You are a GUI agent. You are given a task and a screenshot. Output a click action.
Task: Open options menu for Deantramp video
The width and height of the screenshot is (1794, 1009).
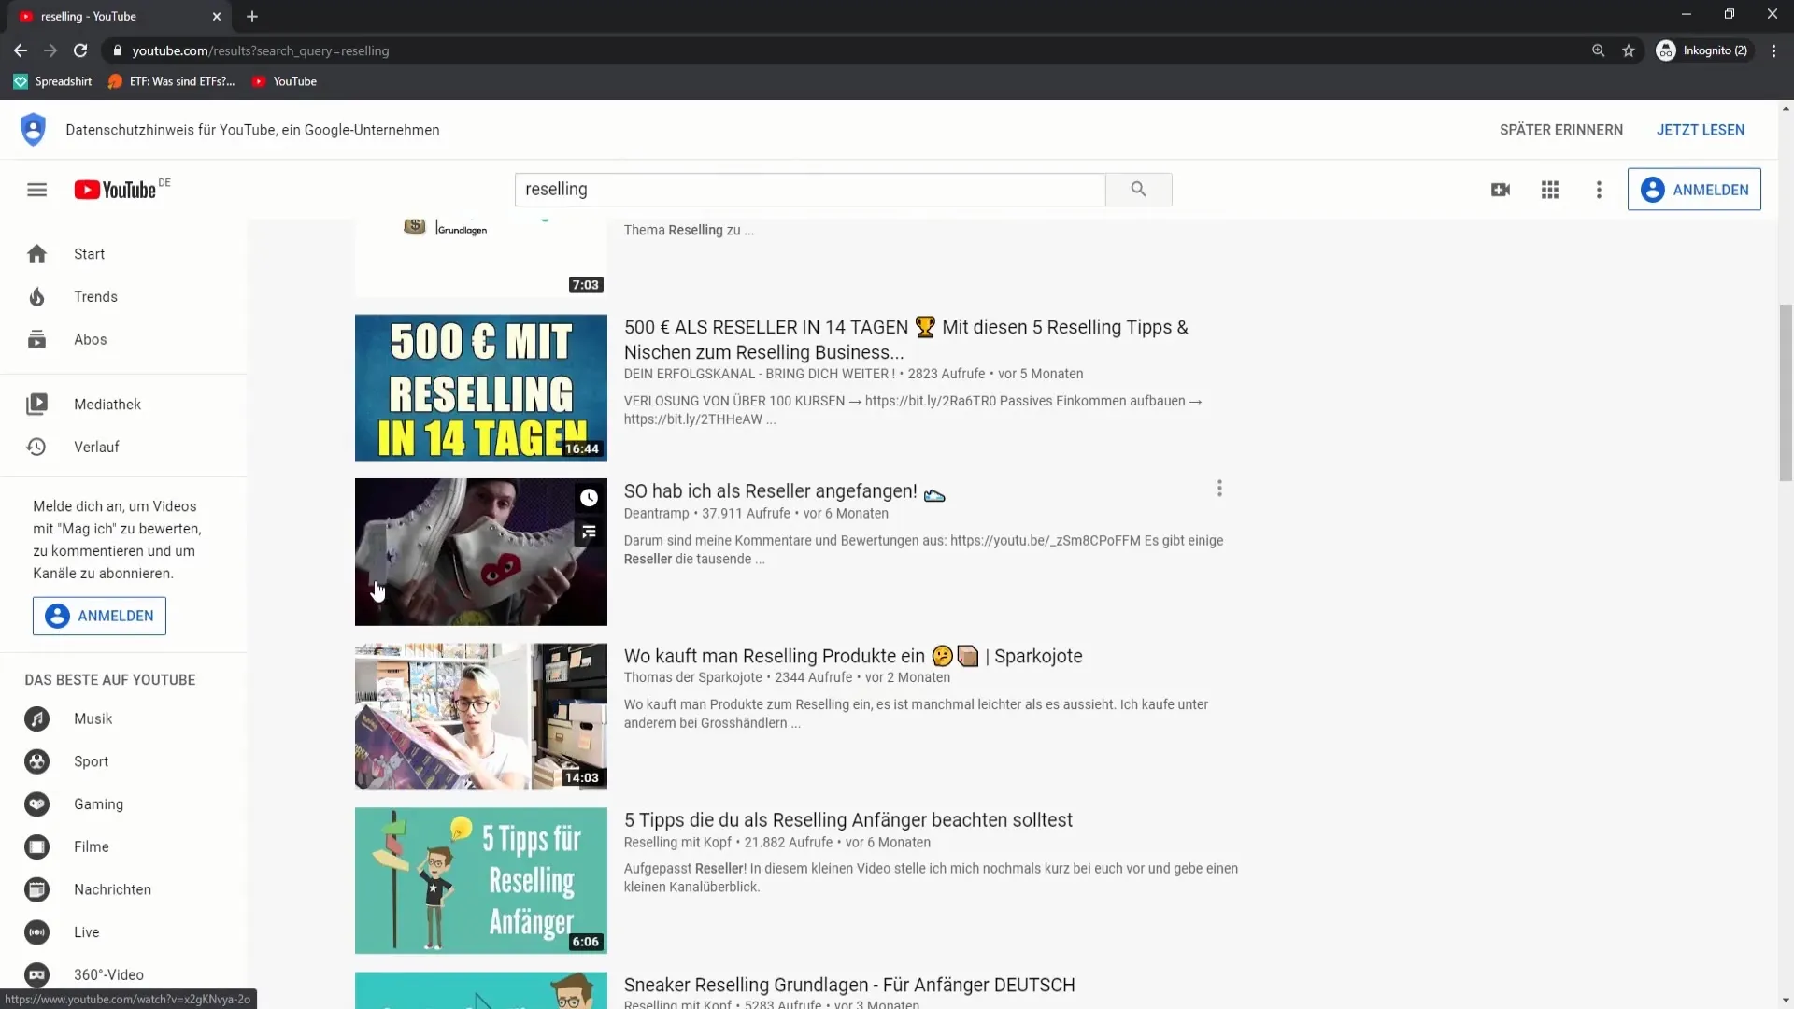point(1219,489)
